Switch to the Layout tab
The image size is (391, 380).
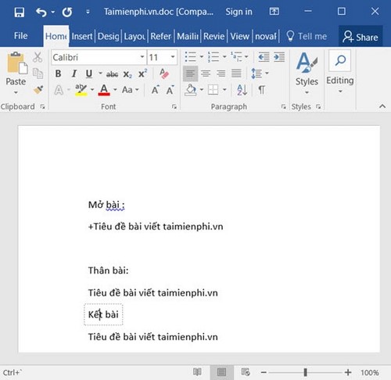(x=135, y=36)
